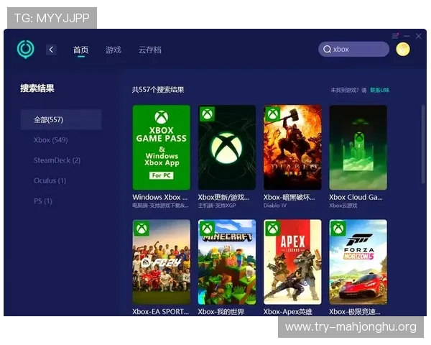
Task: Click the Xbox云游戏 subtitle
Action: tap(343, 206)
